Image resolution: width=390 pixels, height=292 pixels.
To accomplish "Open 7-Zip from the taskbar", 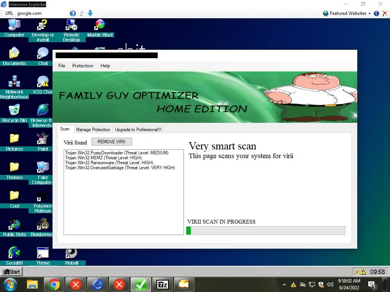I will point(162,284).
